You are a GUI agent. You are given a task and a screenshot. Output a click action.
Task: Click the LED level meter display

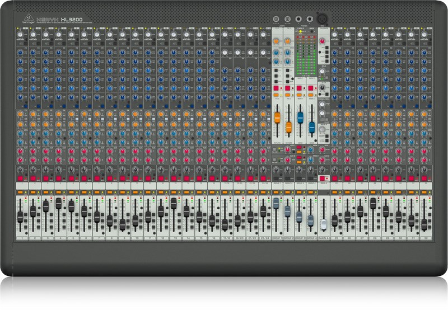[306, 56]
